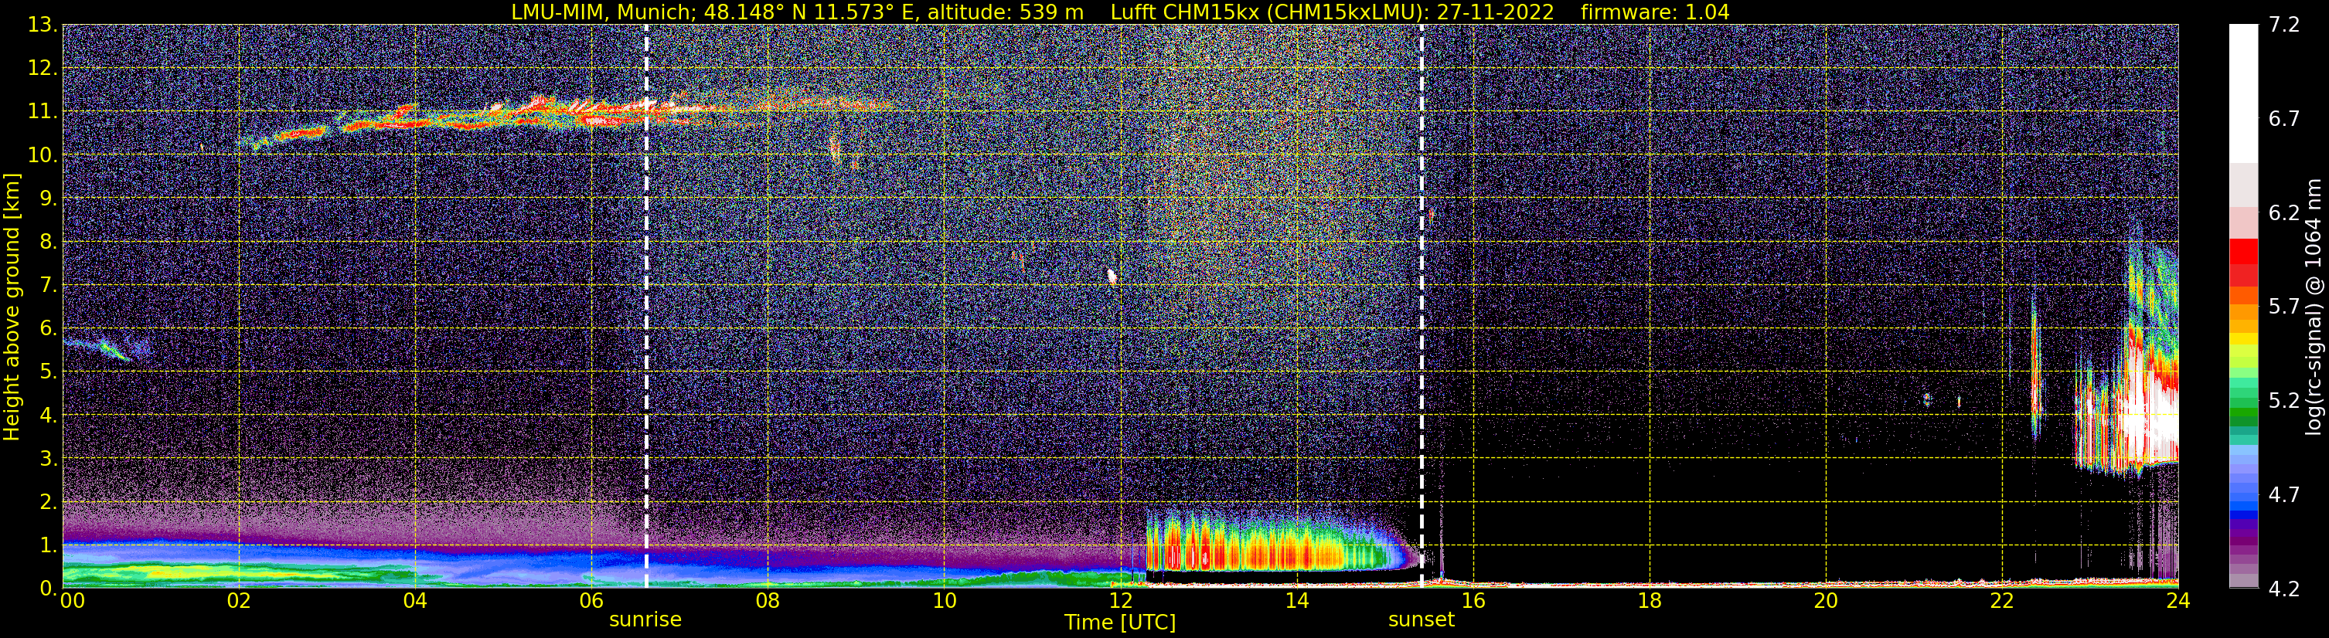
Task: Click the height axis tick '7.'
Action: (47, 286)
